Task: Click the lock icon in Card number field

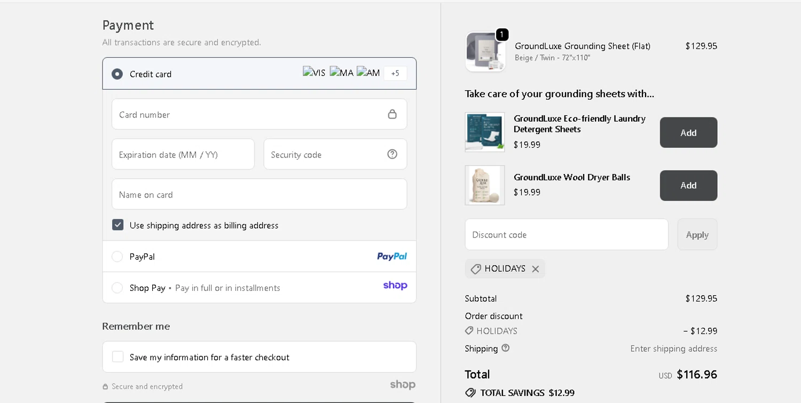Action: click(392, 114)
